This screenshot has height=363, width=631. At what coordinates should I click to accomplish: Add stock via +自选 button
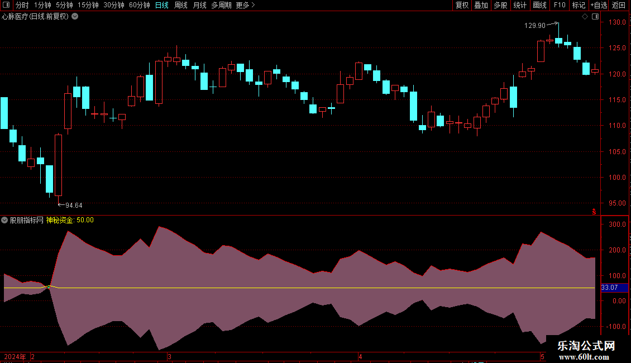tap(599, 5)
